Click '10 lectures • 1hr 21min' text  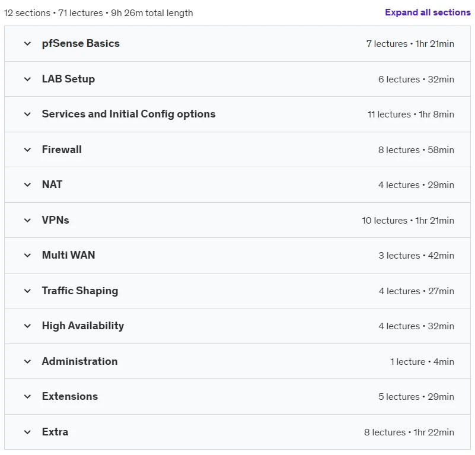click(408, 221)
